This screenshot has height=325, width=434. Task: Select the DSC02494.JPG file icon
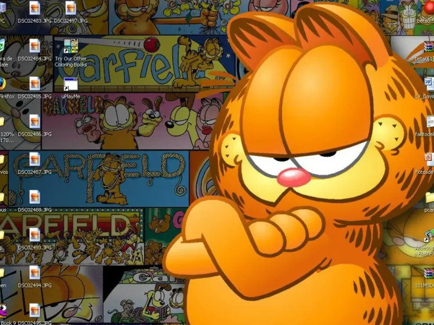35,273
